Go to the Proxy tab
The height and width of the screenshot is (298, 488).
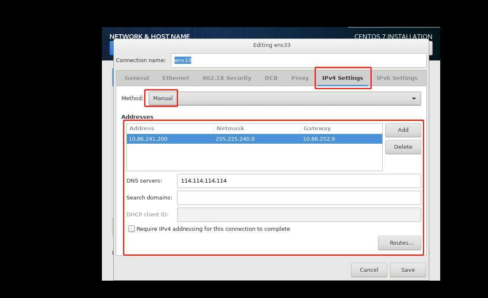coord(300,78)
